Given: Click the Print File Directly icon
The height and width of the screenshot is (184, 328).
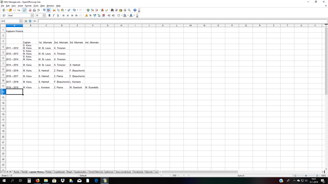Looking at the screenshot, I should click(34, 10).
